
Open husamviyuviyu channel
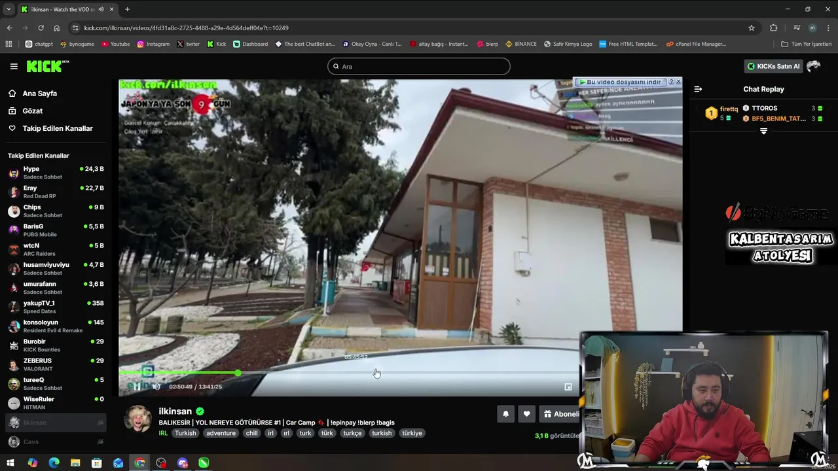[55, 268]
